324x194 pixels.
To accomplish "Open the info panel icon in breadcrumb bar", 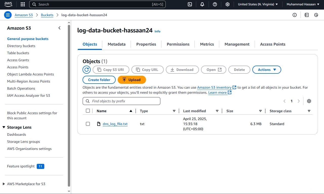I will point(295,15).
